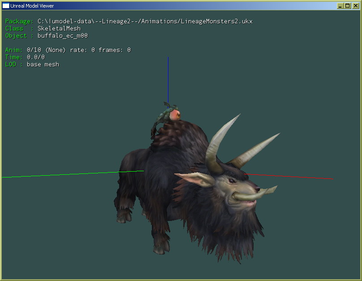The image size is (362, 281).
Task: Click the '0/10 (None)' animation value
Action: click(x=46, y=50)
